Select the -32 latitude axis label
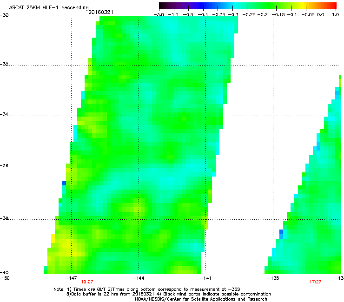This screenshot has height=302, width=344. 4,64
